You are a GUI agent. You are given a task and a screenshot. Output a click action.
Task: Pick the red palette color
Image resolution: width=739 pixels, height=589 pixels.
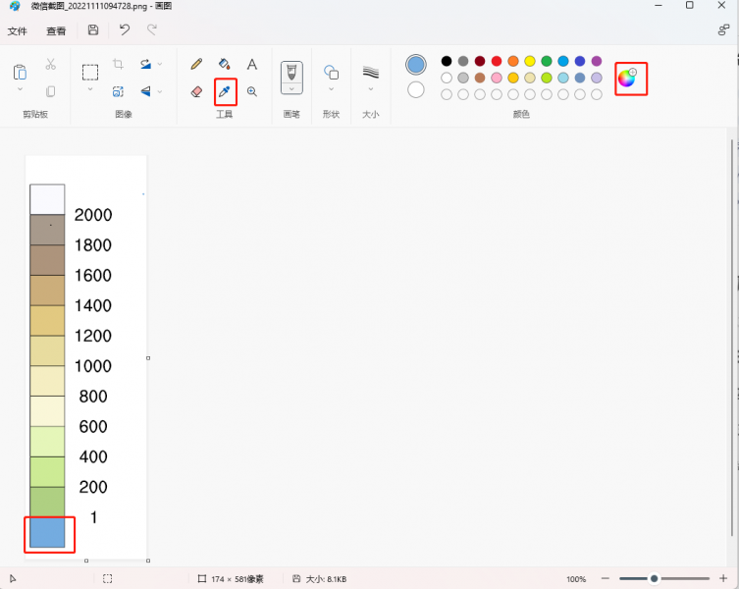pos(497,61)
